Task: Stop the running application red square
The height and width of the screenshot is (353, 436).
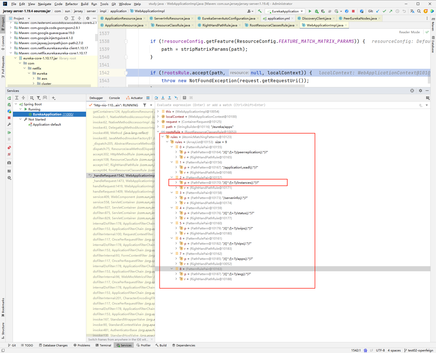Action: point(353,11)
